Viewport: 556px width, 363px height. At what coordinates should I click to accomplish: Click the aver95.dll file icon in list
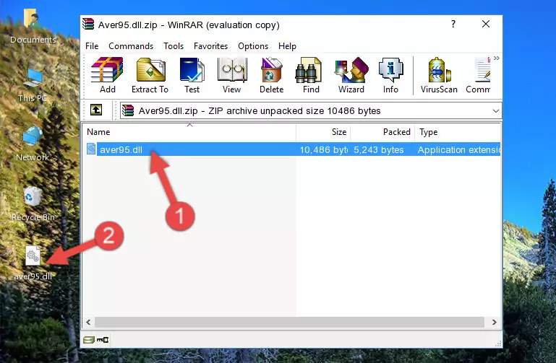91,149
